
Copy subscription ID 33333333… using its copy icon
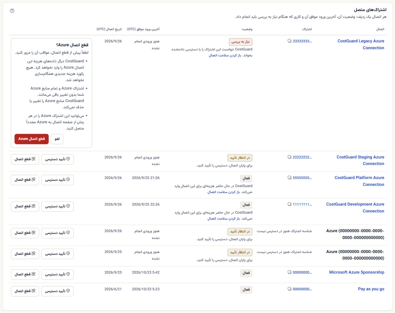coord(289,41)
